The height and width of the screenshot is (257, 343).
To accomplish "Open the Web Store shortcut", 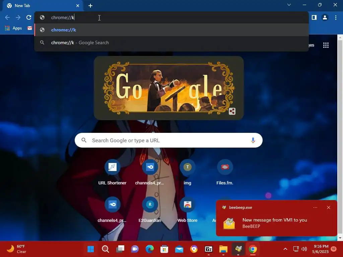I will pyautogui.click(x=188, y=210).
